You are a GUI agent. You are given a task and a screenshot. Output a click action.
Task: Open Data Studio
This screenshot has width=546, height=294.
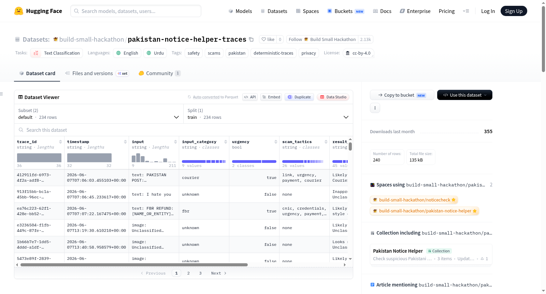click(333, 97)
